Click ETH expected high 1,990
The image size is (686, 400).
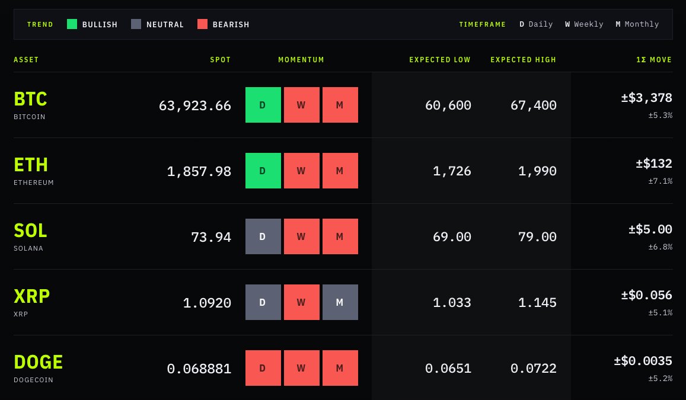coord(537,171)
